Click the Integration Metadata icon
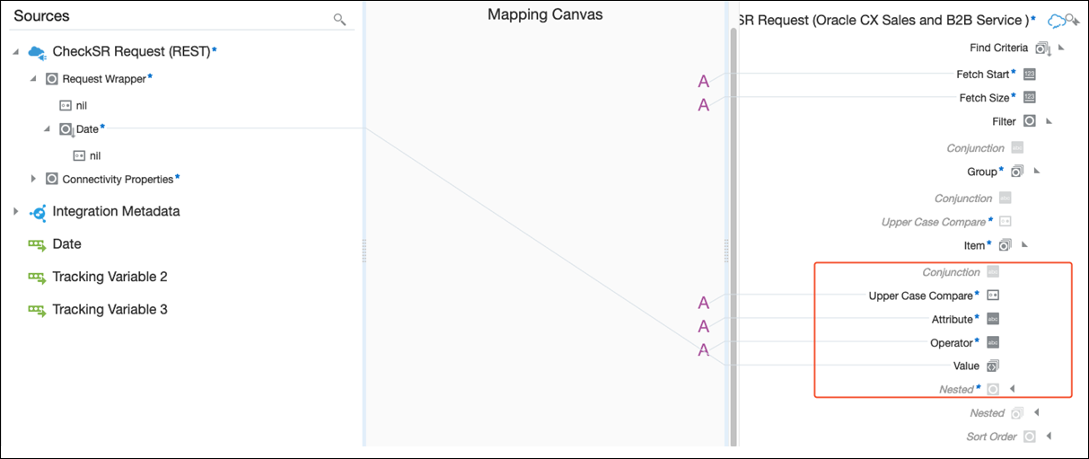The image size is (1089, 459). (x=38, y=212)
